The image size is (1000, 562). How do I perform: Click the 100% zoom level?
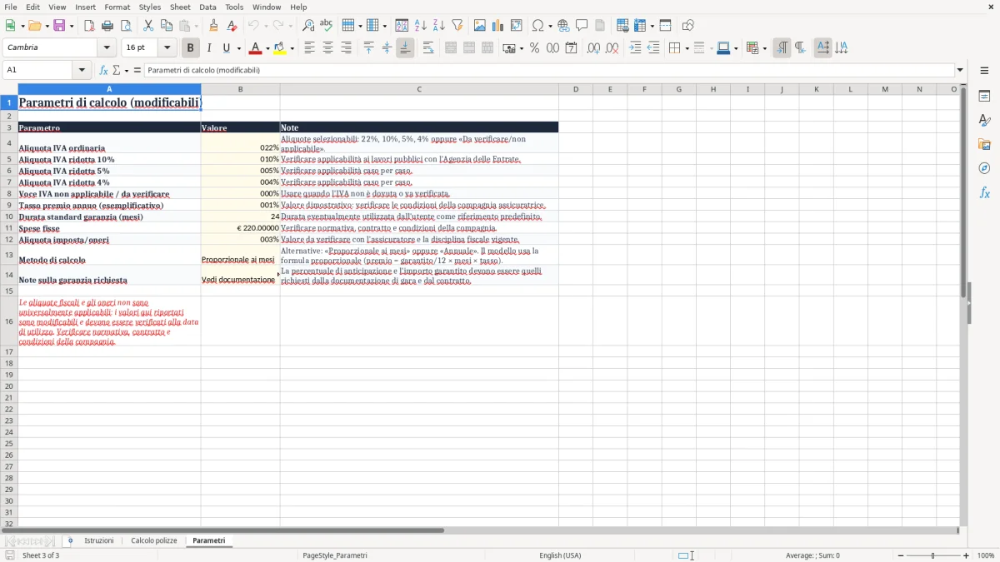coord(986,555)
